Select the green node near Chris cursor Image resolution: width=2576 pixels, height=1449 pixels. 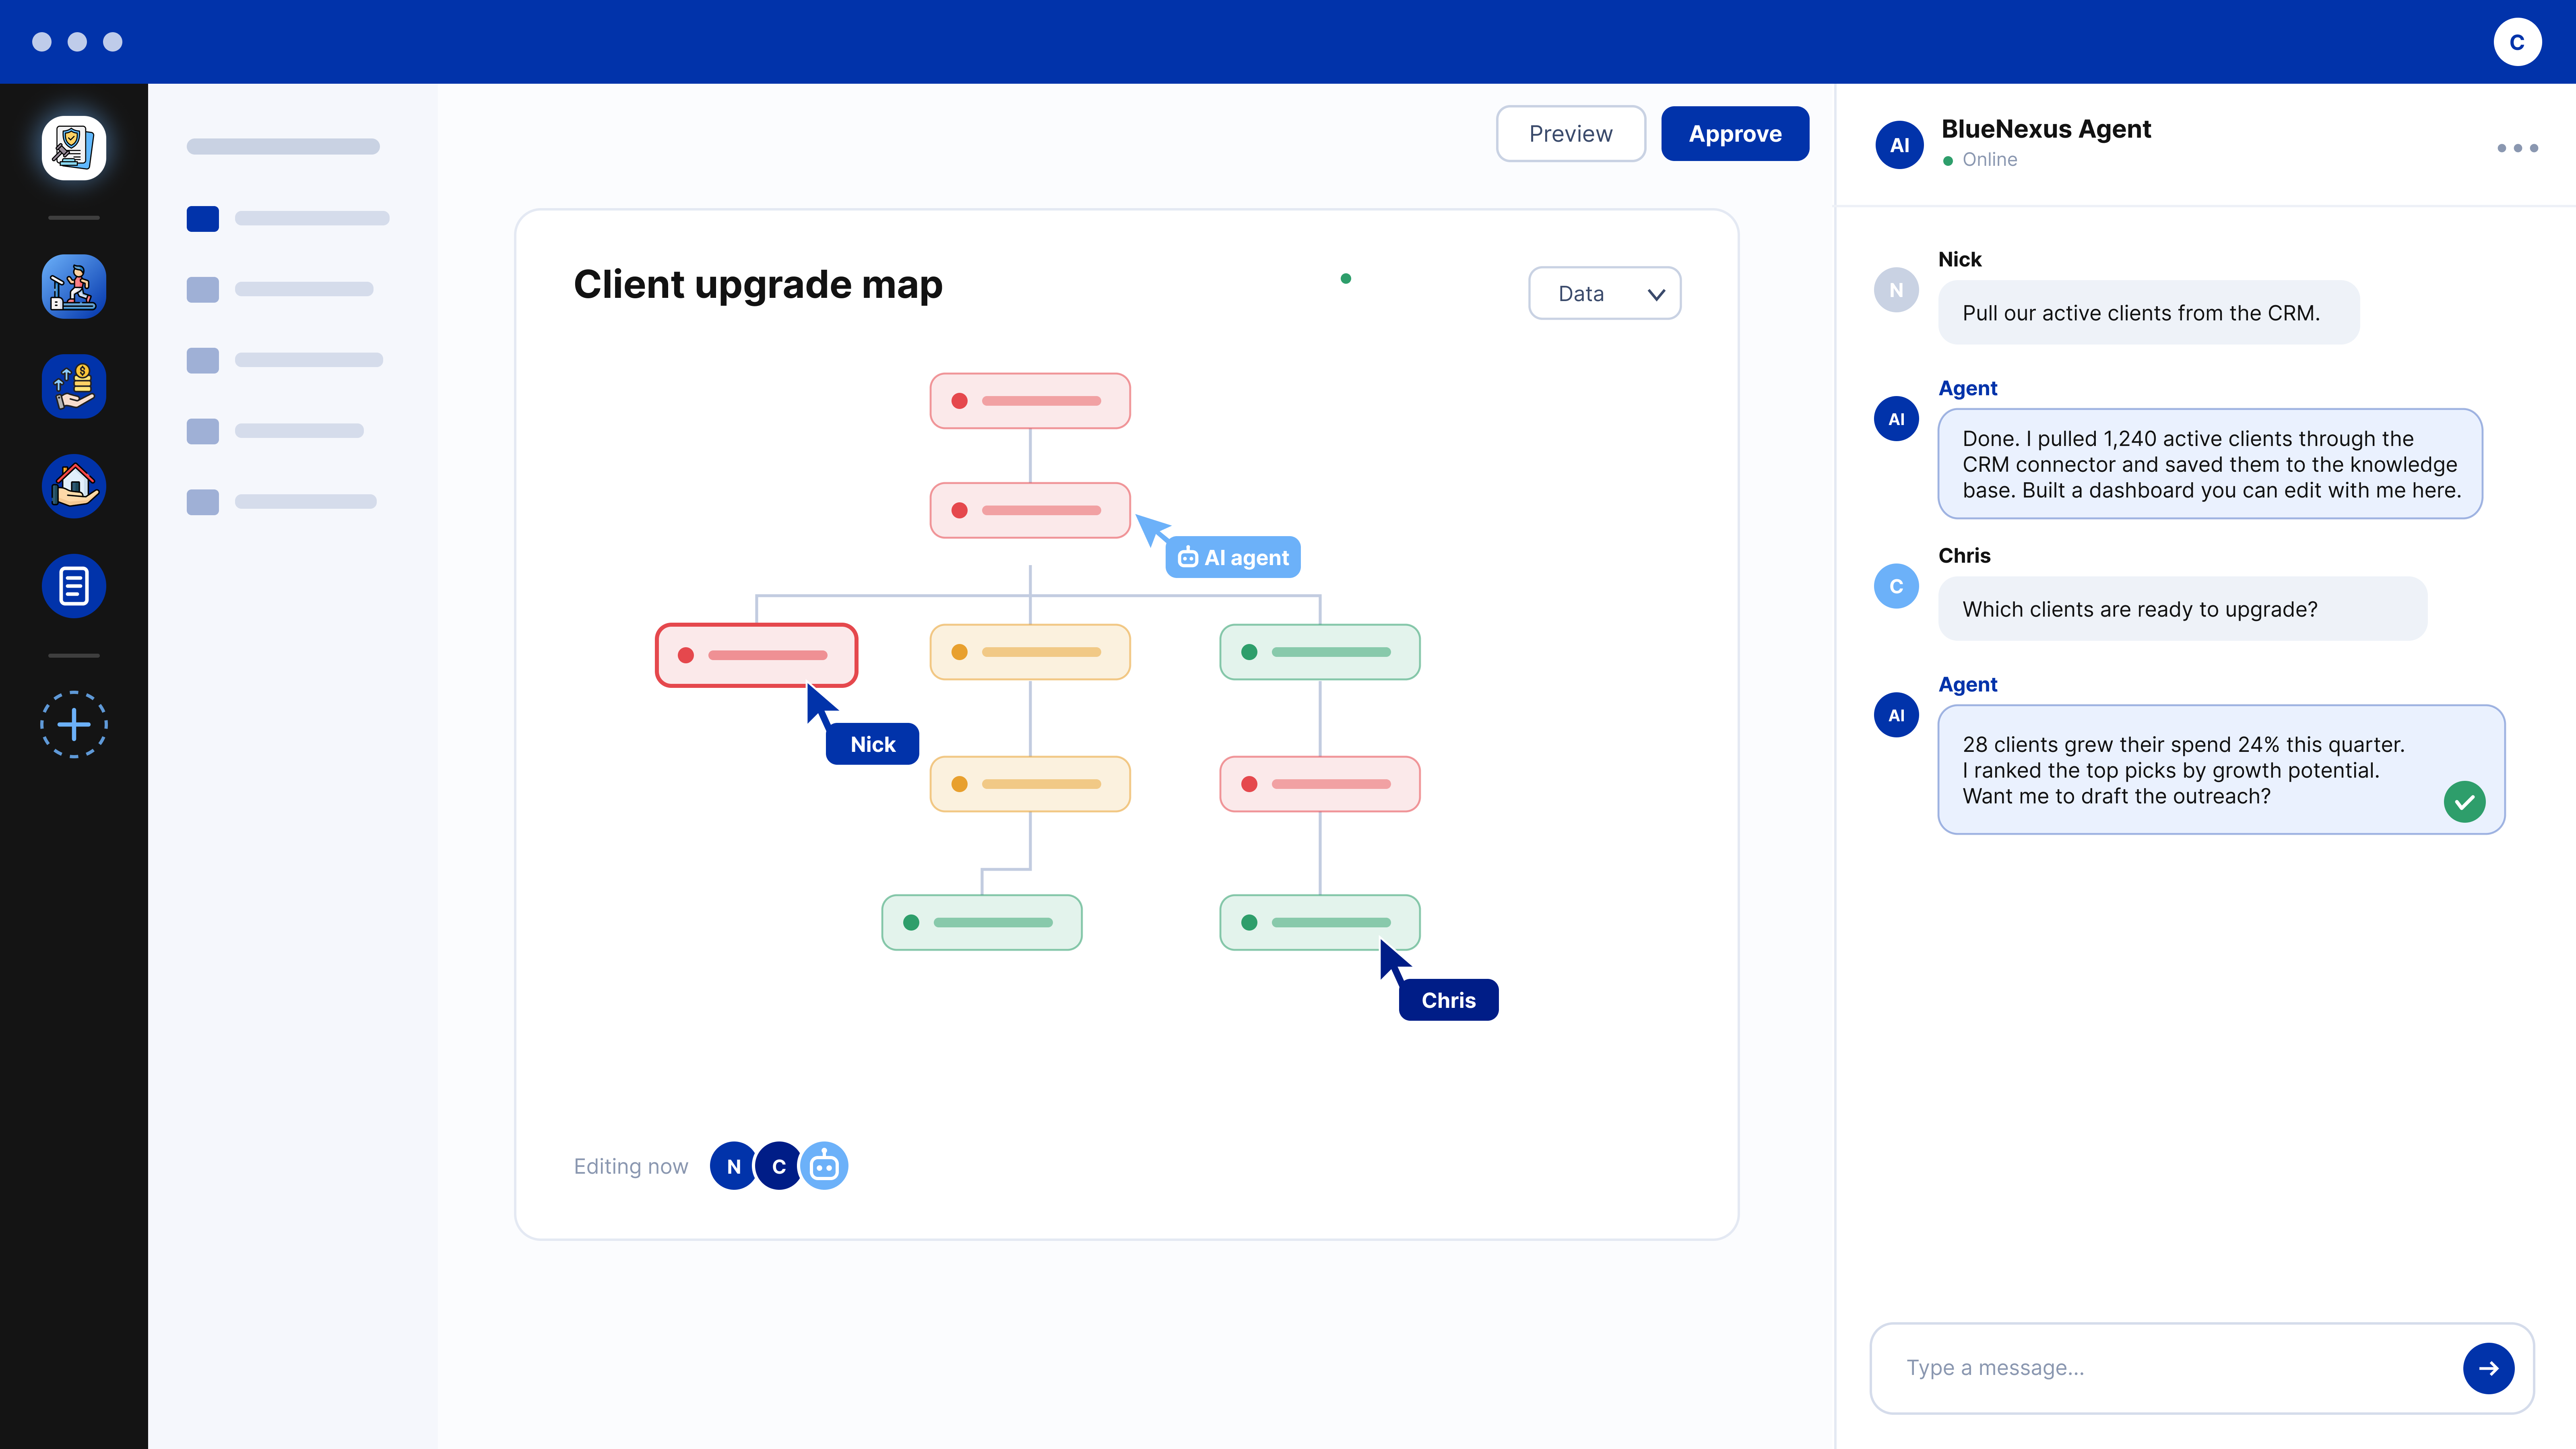(x=1320, y=922)
